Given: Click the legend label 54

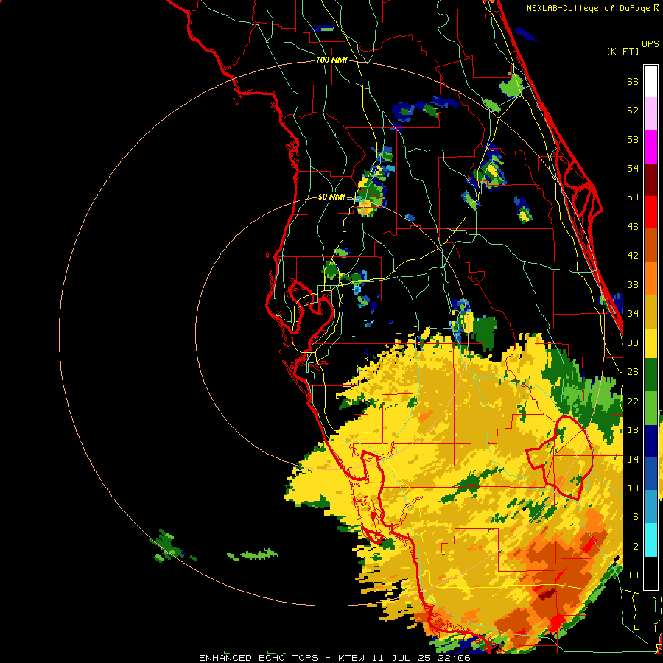Looking at the screenshot, I should click(633, 168).
